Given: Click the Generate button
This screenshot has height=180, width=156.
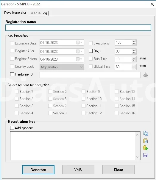Looking at the screenshot, I should pyautogui.click(x=38, y=170).
